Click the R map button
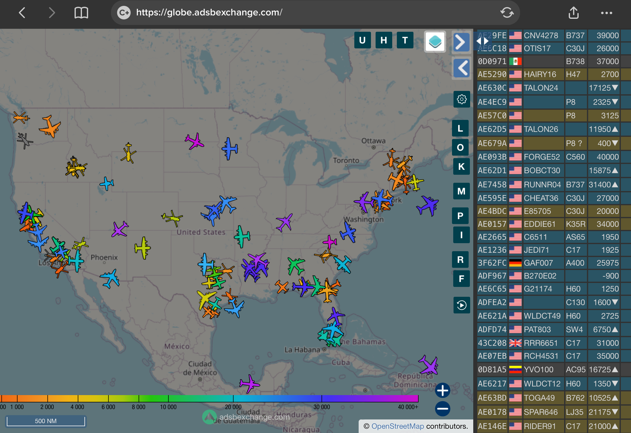 pyautogui.click(x=460, y=259)
